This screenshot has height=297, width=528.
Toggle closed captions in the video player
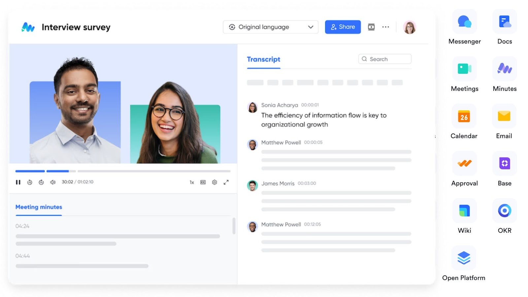[203, 182]
